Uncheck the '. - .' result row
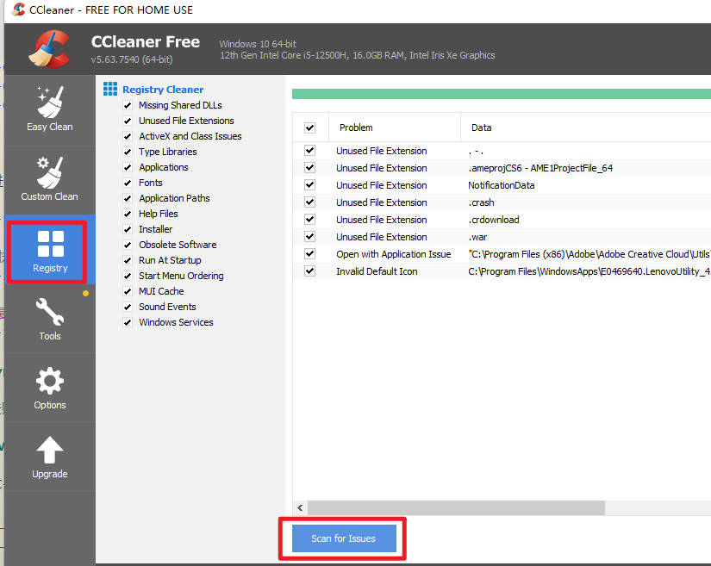The image size is (711, 566). pos(309,151)
